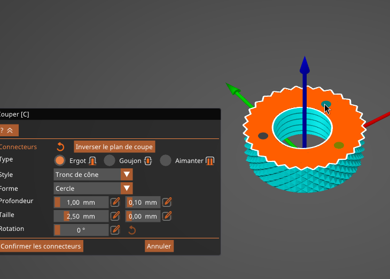
Task: Click the Annuler button
Action: pyautogui.click(x=159, y=246)
